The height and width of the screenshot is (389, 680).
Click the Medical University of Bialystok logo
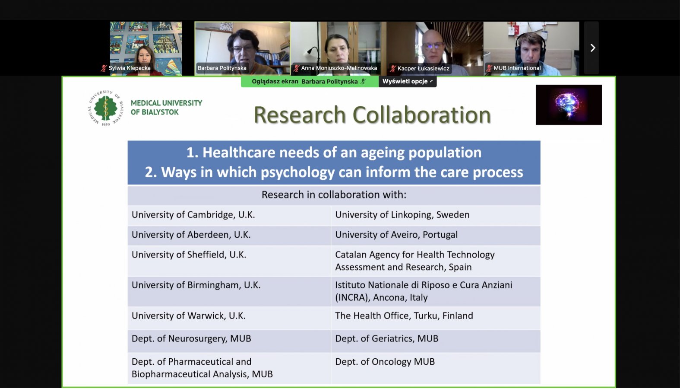pos(106,108)
